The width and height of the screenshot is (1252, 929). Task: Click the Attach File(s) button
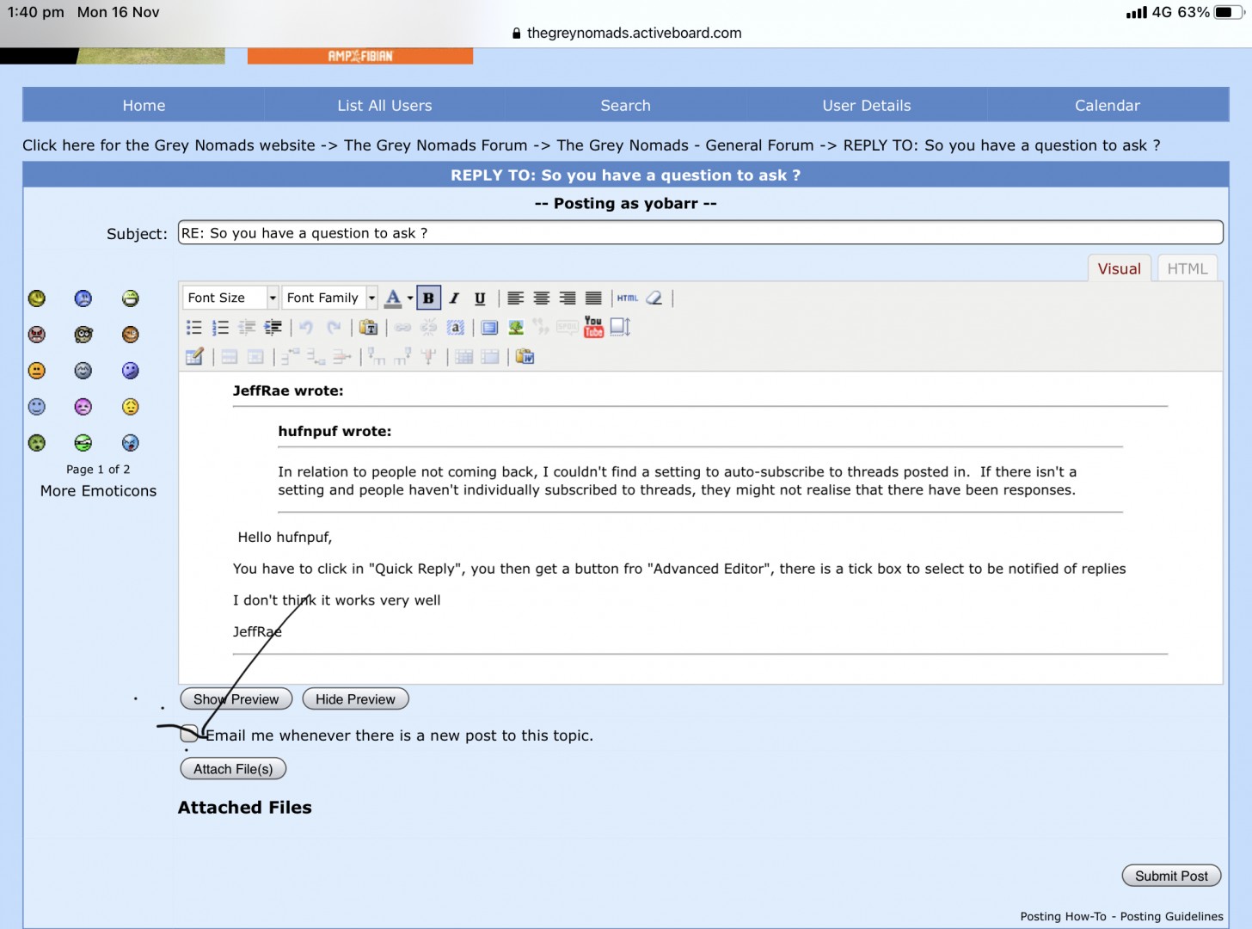(x=233, y=769)
